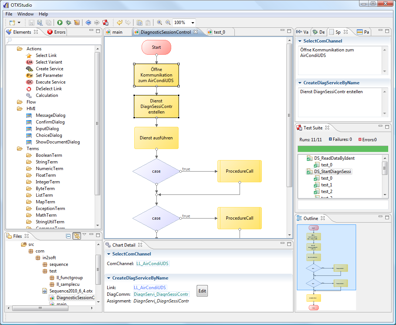
Task: Open the Window menu
Action: pos(26,14)
